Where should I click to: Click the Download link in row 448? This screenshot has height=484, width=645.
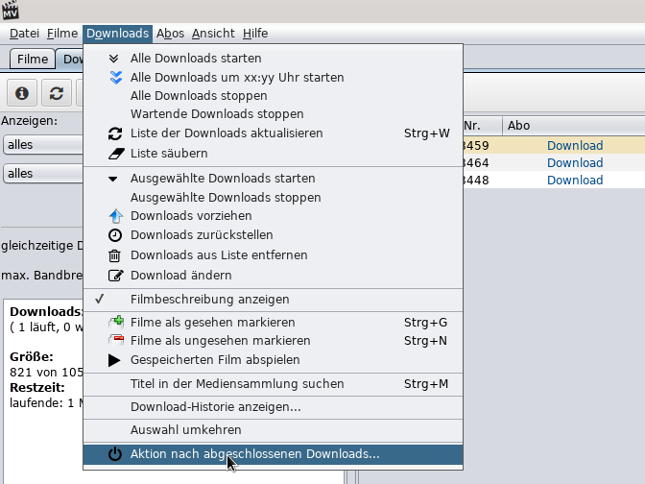pyautogui.click(x=575, y=180)
